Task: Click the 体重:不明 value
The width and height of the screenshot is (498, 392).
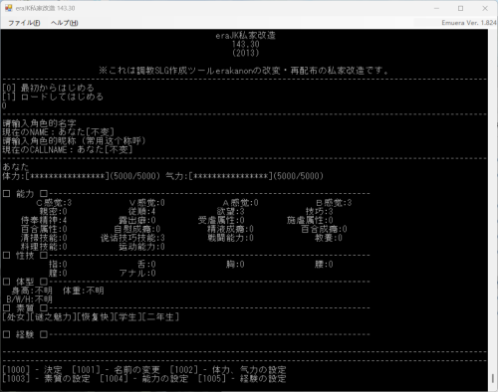Action: pos(84,291)
